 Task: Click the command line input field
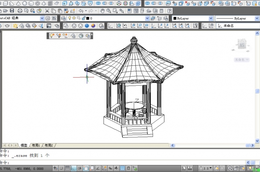click(x=123, y=163)
